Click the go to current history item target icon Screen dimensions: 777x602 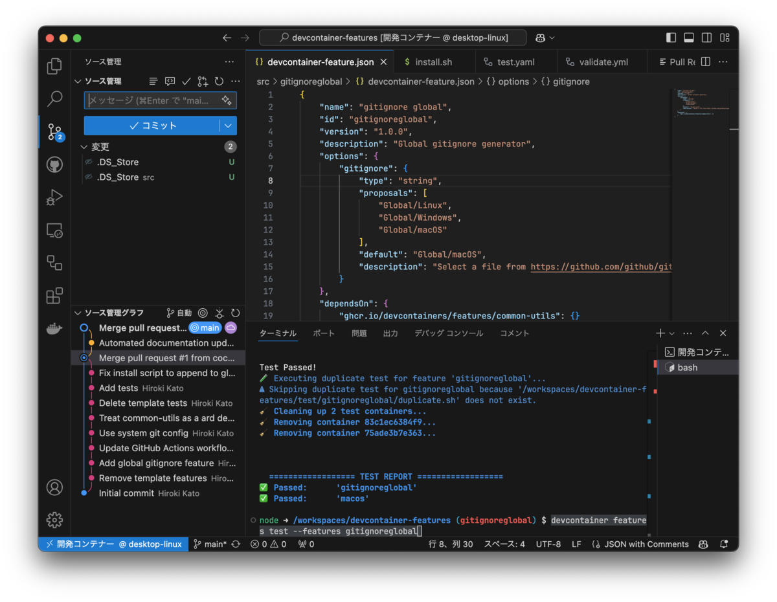tap(203, 313)
